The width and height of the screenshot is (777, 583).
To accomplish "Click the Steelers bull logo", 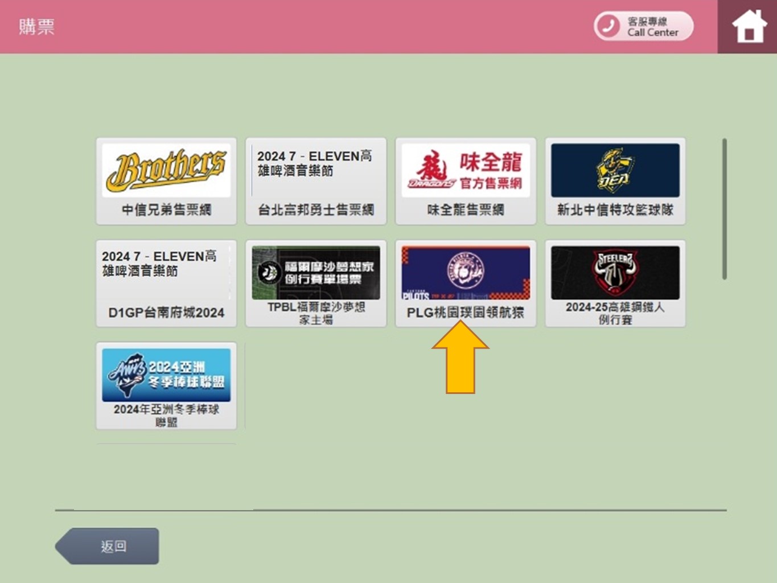I will click(x=615, y=273).
